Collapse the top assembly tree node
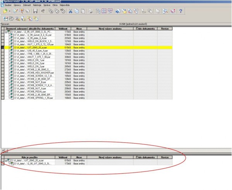232x190 pixels. click(7, 31)
